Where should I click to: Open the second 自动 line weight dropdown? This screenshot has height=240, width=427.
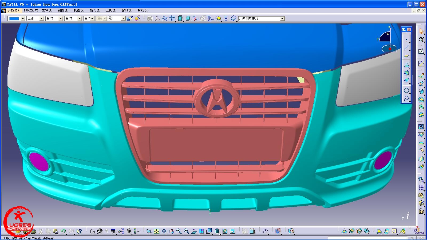(x=54, y=18)
